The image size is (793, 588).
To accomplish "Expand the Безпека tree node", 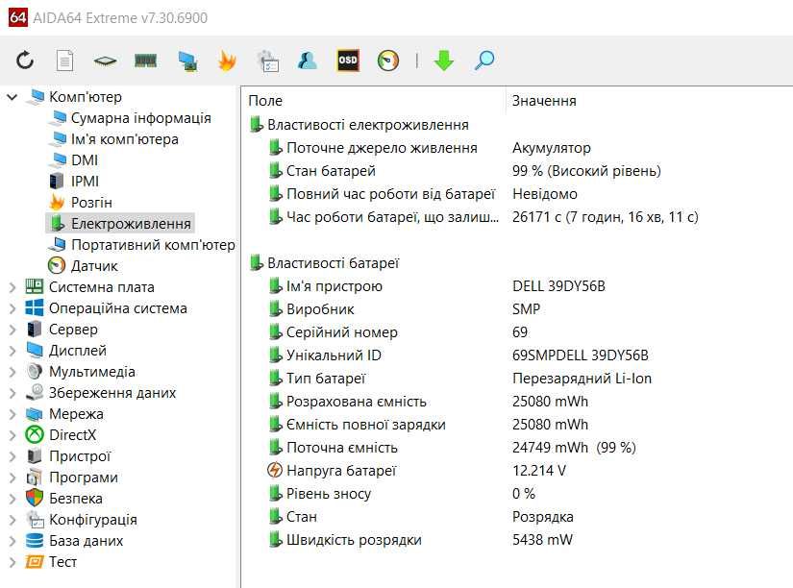I will pyautogui.click(x=12, y=499).
